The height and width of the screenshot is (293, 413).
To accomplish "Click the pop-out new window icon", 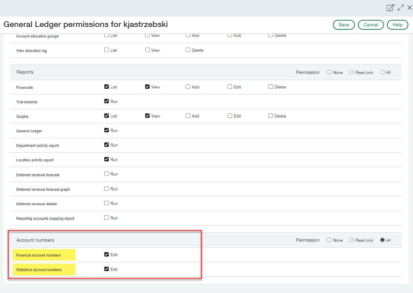I will pos(390,8).
